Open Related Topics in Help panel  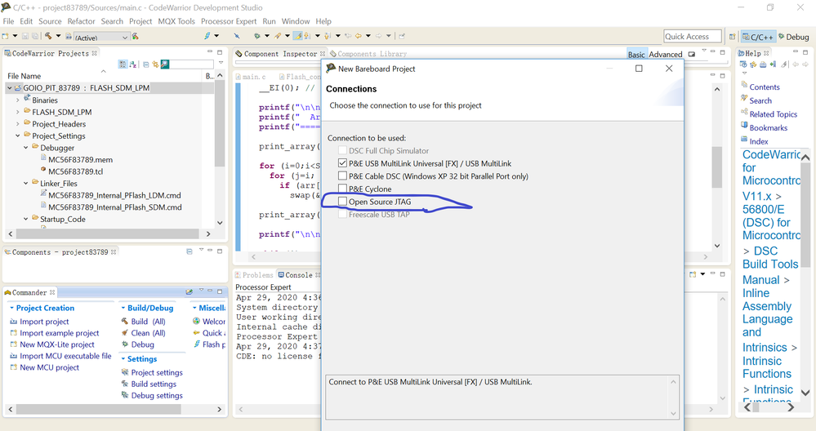[773, 114]
